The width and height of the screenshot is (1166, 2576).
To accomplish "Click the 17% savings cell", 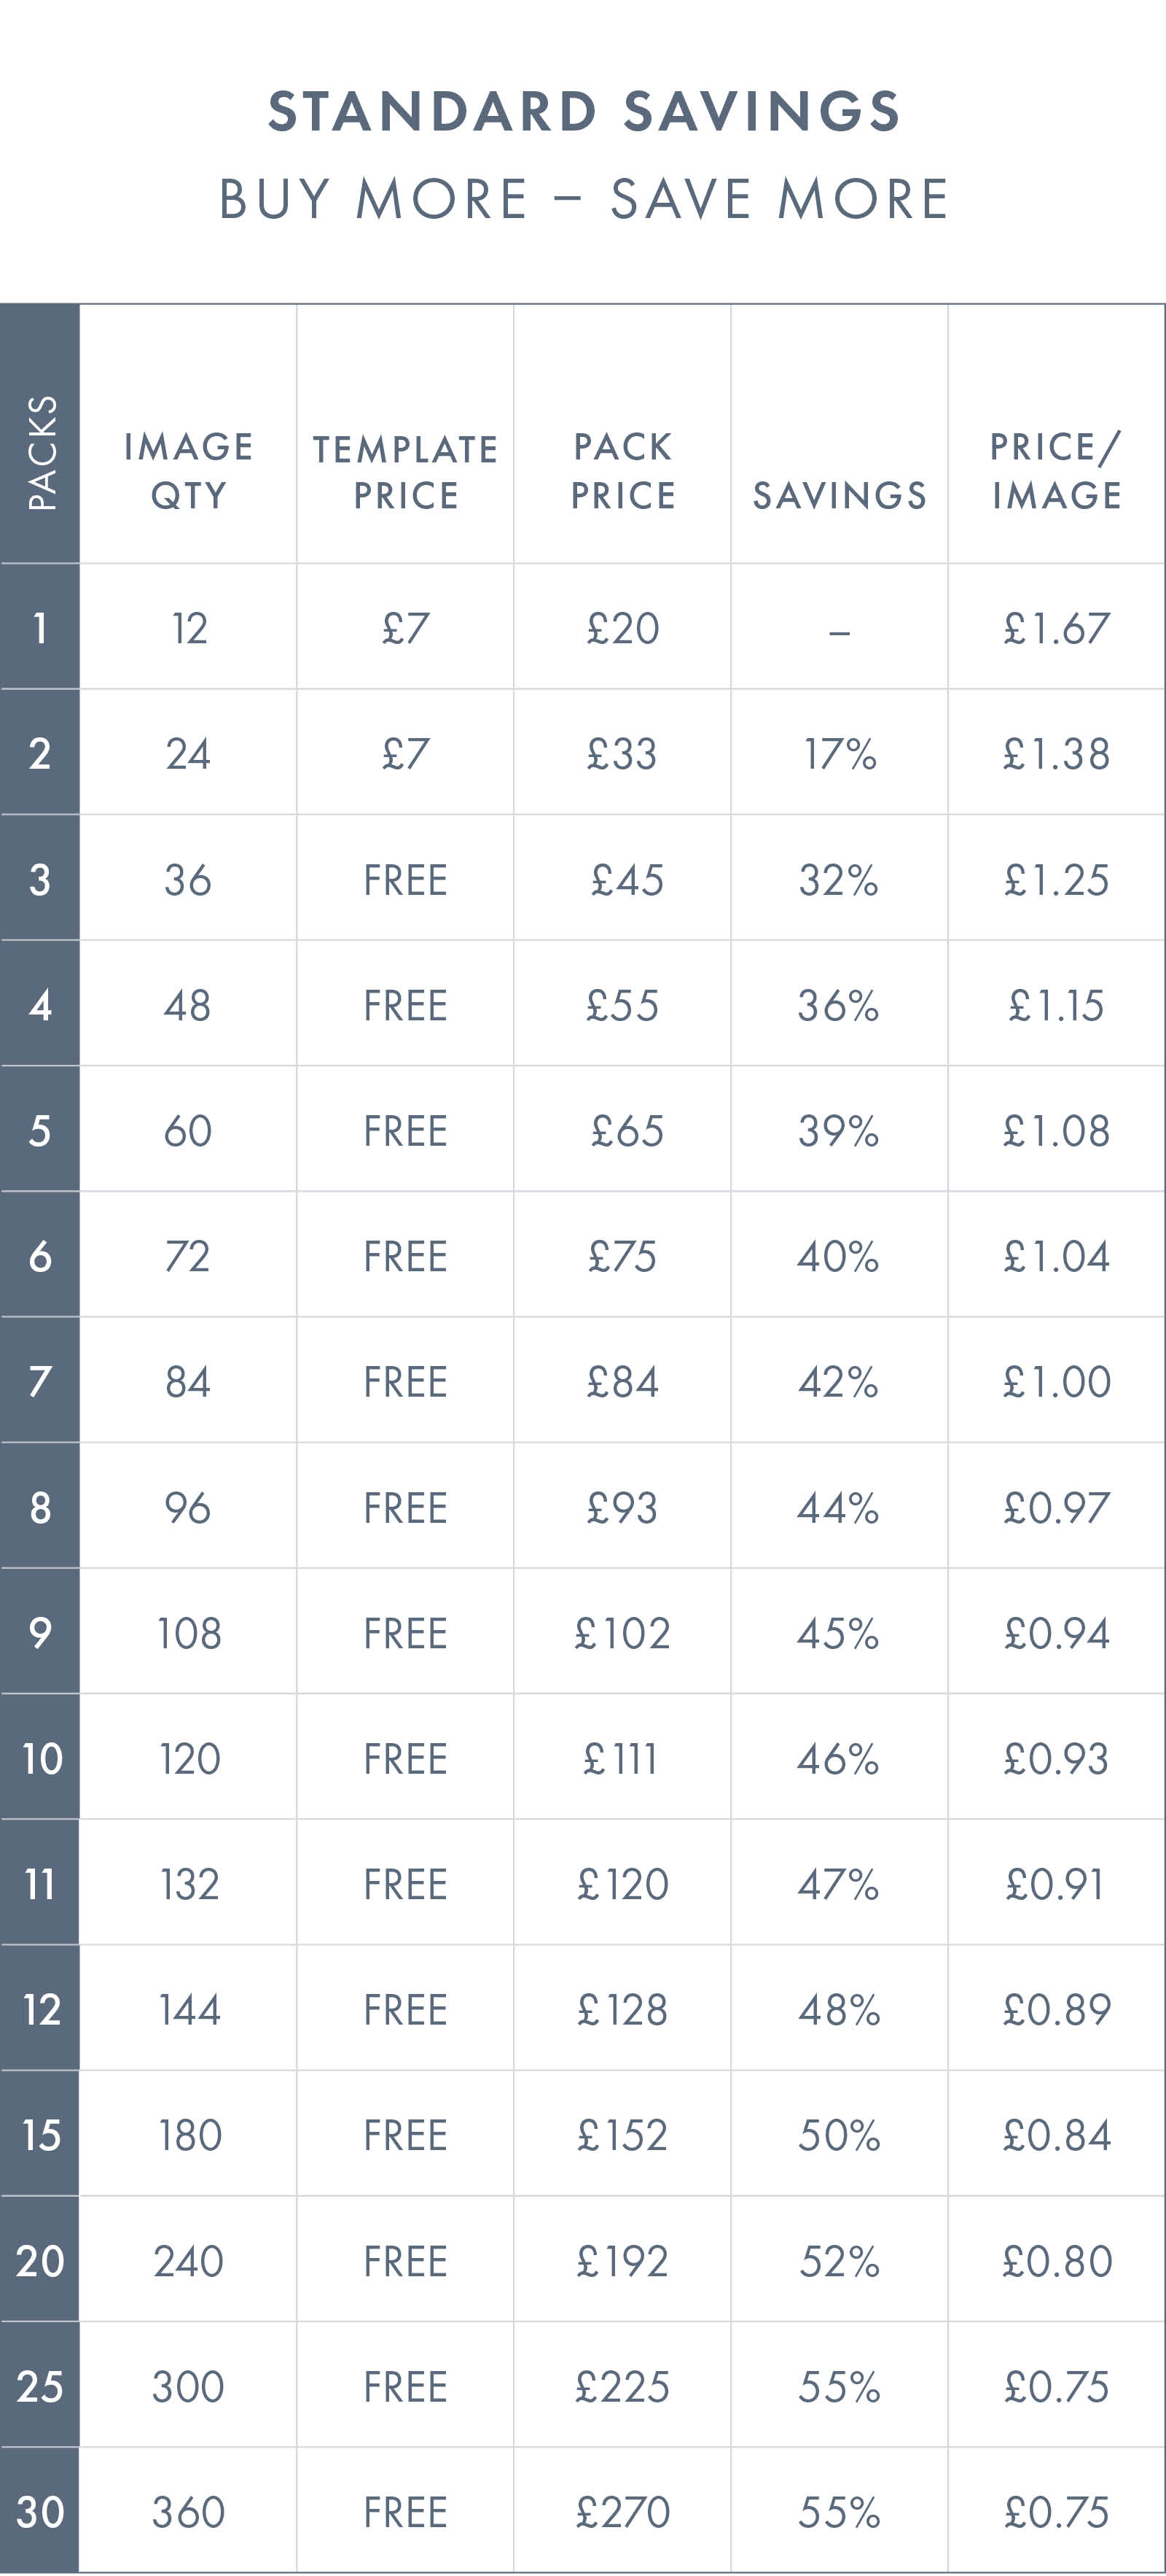I will [840, 754].
